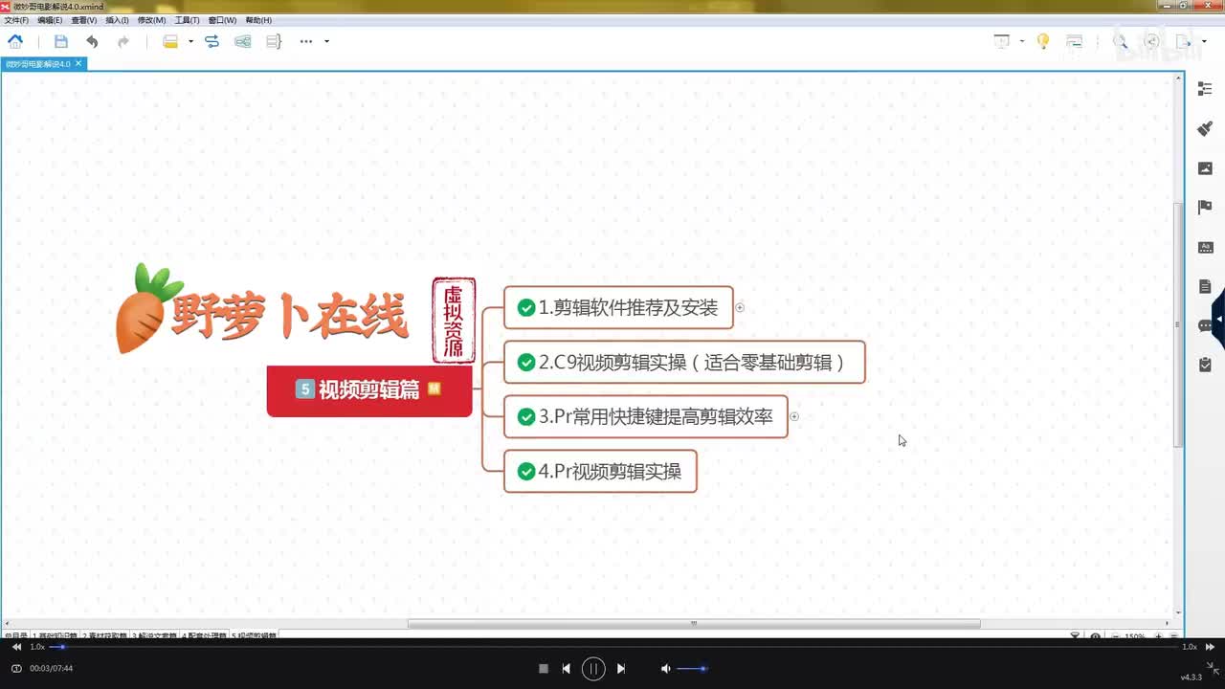
Task: Open the 帮助(H) menu
Action: click(x=258, y=20)
